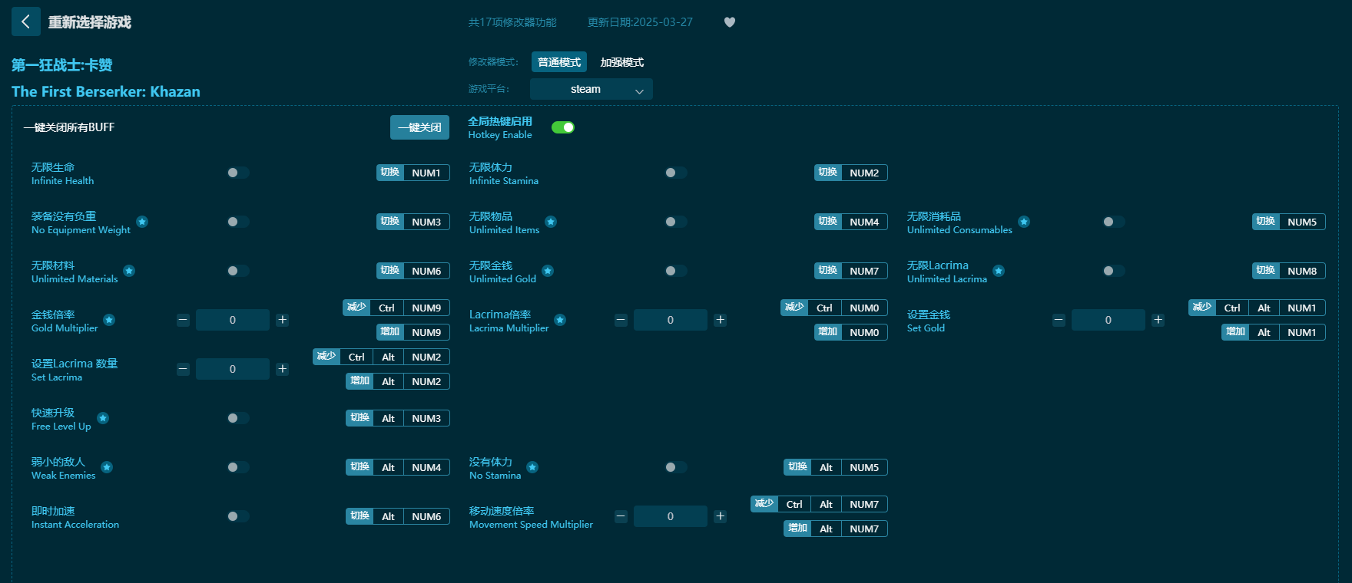Toggle Hotkey Enable switch
This screenshot has height=583, width=1352.
click(563, 127)
